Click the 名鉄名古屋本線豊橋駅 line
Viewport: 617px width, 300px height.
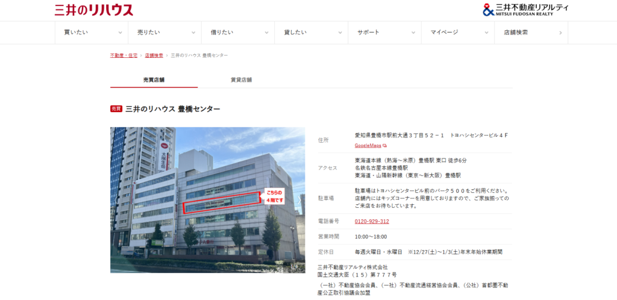[x=381, y=168]
